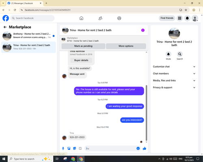Click the chat header title Trina Home for rent
Screen dimensions: 203x162
click(x=91, y=30)
